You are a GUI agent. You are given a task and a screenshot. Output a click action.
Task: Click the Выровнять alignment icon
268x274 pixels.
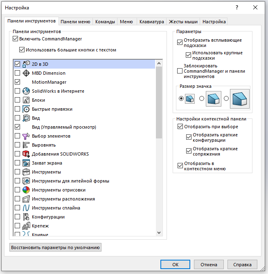click(x=26, y=145)
